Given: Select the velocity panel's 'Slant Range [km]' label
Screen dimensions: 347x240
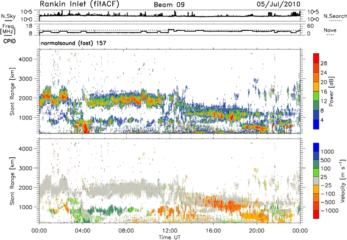Looking at the screenshot, I should (12, 181).
